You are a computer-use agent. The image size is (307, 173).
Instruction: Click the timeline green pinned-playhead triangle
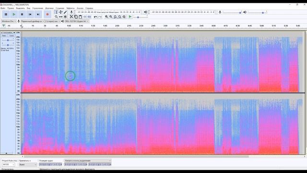(x=4, y=25)
